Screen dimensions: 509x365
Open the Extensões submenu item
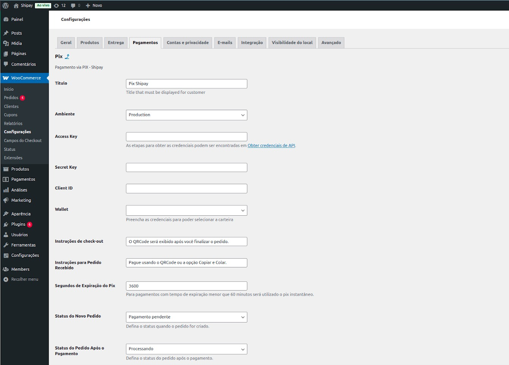tap(13, 158)
